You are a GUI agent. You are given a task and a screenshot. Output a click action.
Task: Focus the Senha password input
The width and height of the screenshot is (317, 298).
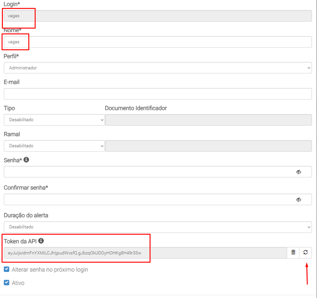[x=147, y=172]
